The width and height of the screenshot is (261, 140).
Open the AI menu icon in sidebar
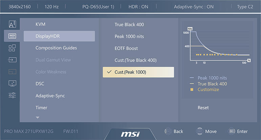[x=12, y=24]
